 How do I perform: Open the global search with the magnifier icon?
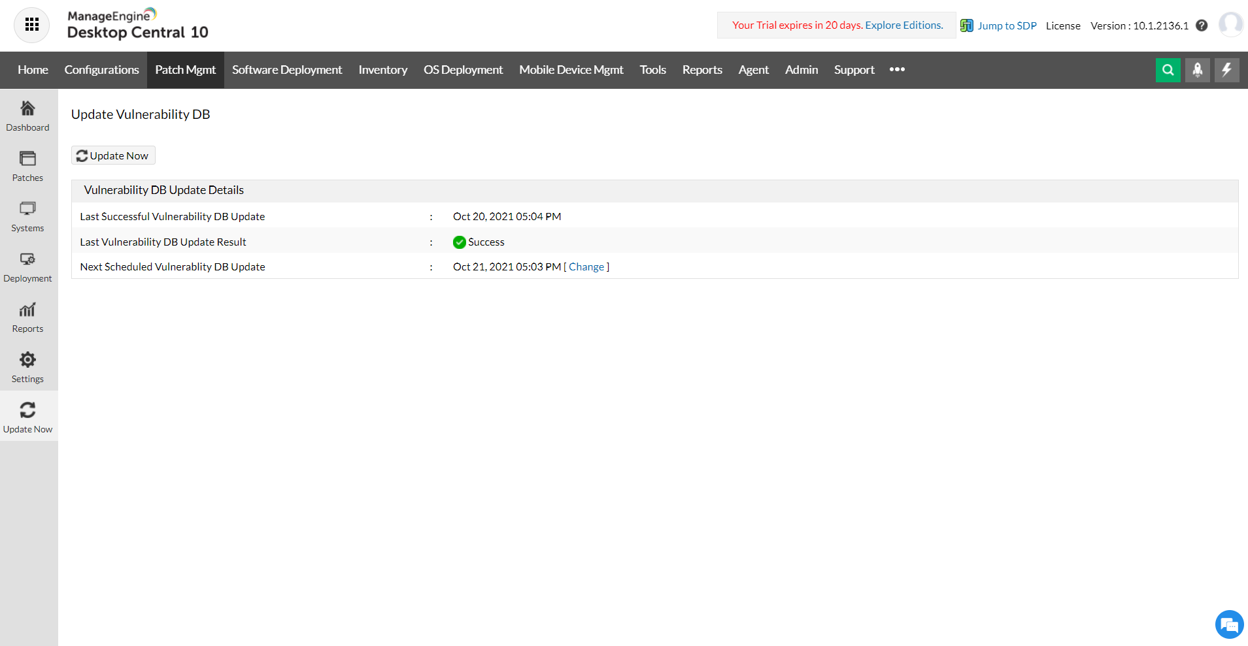coord(1168,70)
